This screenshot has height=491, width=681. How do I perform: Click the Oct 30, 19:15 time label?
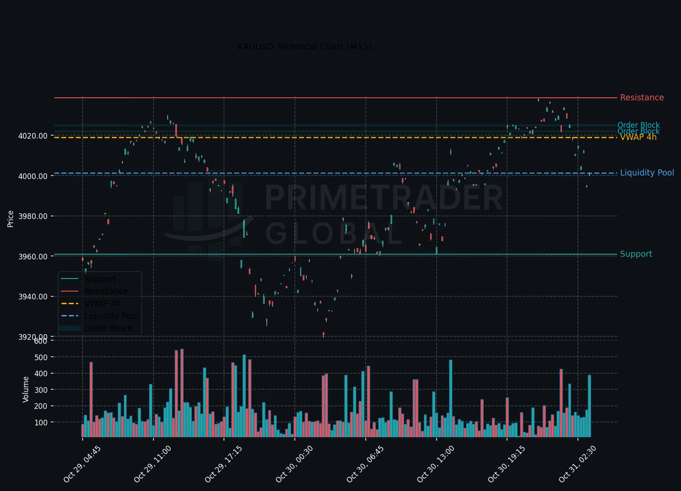click(x=507, y=464)
